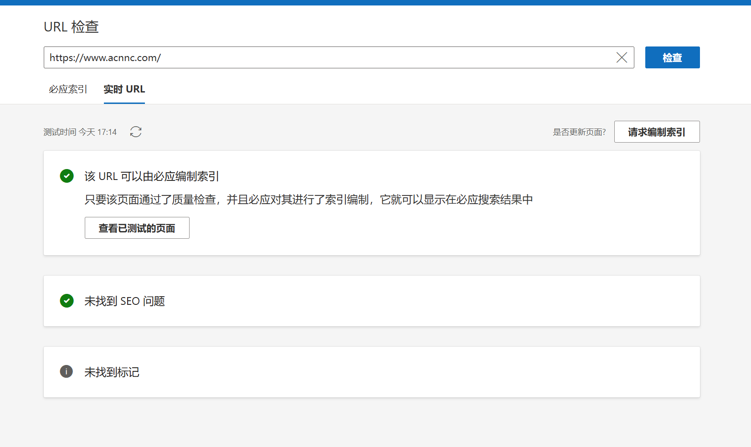Image resolution: width=751 pixels, height=447 pixels.
Task: Clear the URL input with the X icon
Action: (622, 57)
